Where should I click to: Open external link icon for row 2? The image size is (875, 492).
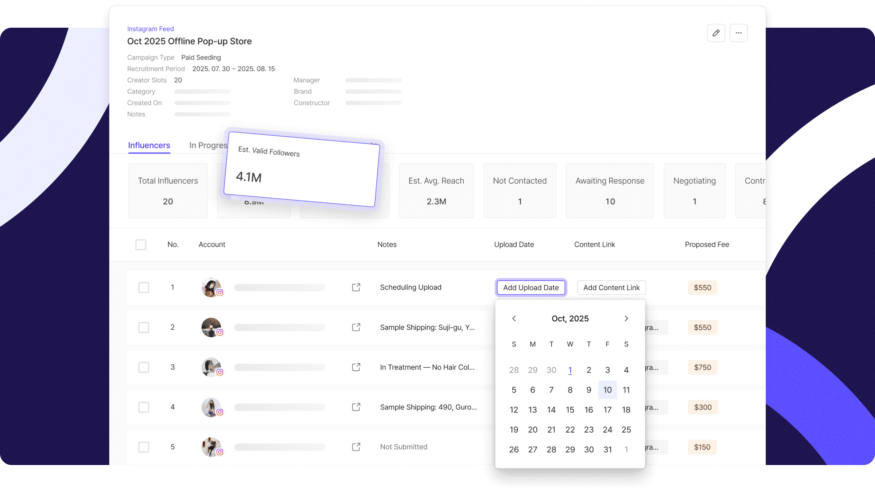click(x=356, y=327)
